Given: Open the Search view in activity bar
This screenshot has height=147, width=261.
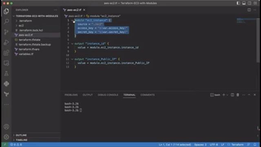Looking at the screenshot, I should point(7,21).
